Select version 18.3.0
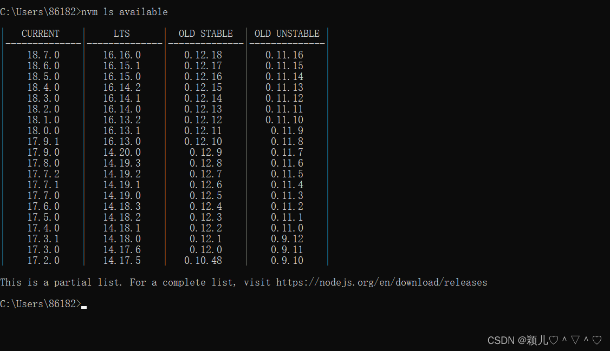Screen dimensions: 610x351 tap(43, 98)
